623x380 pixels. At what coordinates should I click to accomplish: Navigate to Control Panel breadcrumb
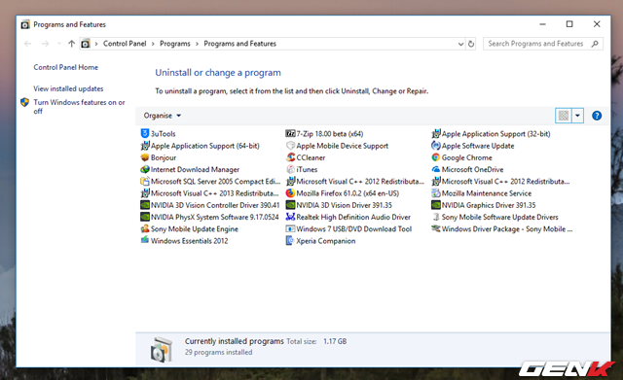coord(125,44)
